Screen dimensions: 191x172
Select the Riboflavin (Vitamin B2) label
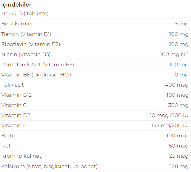(31, 44)
